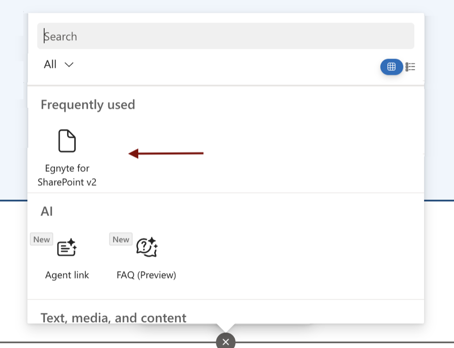This screenshot has width=454, height=348.
Task: Click the New badge on FAQ (Preview)
Action: tap(121, 239)
